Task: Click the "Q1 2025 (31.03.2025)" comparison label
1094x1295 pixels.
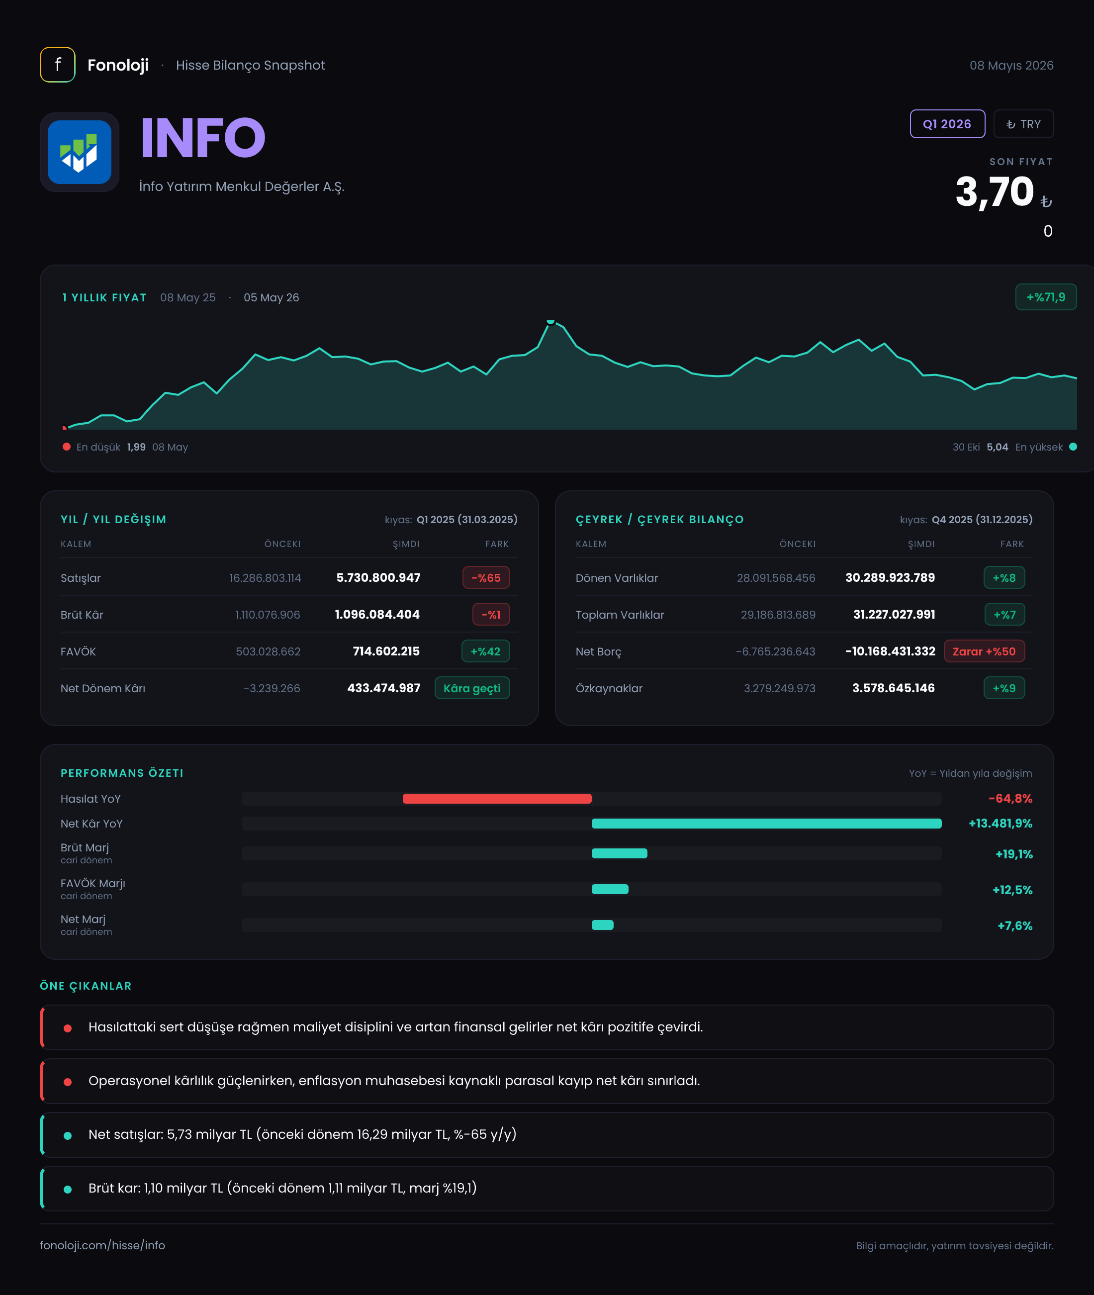Action: click(x=467, y=520)
